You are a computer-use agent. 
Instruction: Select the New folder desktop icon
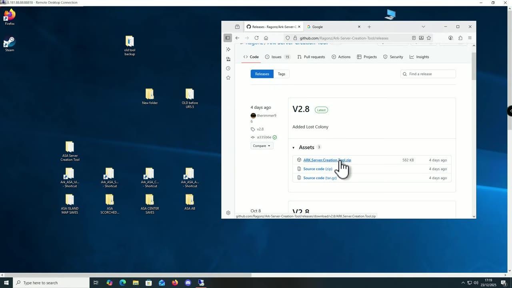[150, 96]
